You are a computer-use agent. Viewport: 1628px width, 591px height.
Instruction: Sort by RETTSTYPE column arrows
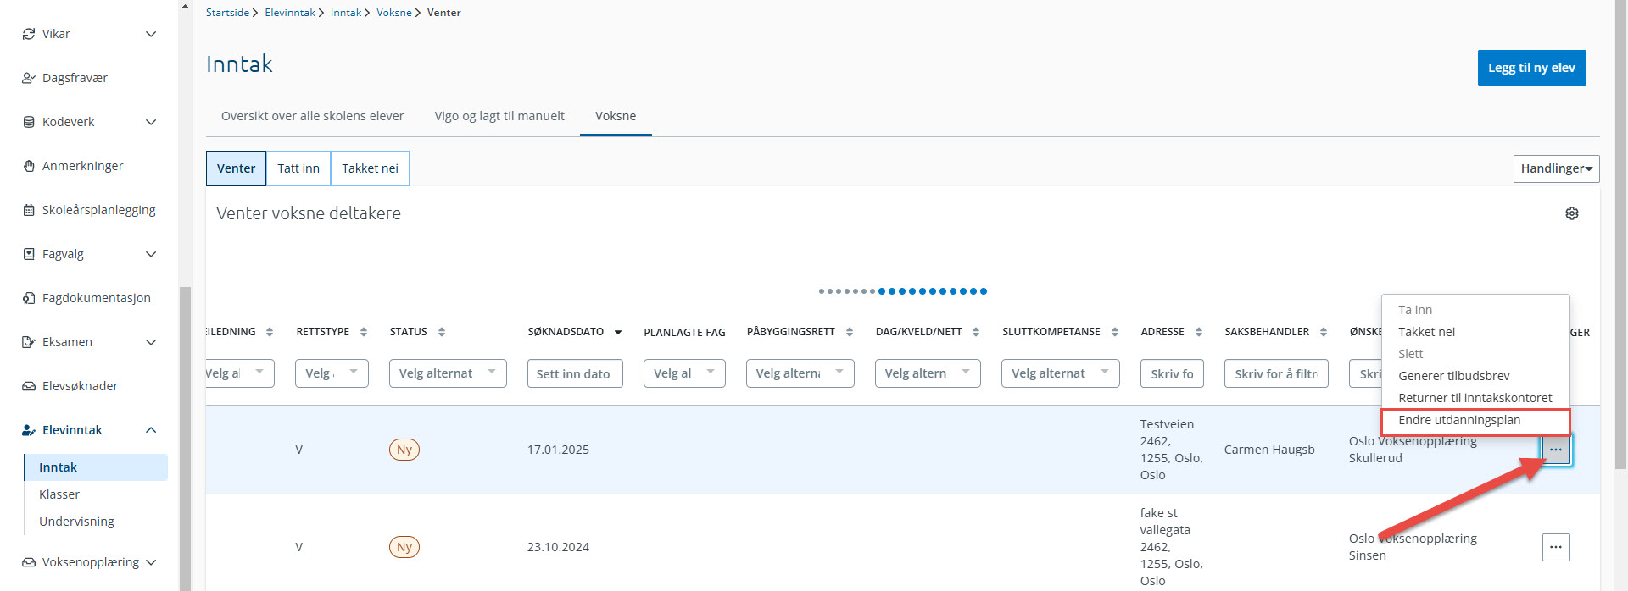tap(364, 332)
